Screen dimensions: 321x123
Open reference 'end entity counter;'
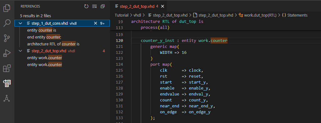point(44,37)
